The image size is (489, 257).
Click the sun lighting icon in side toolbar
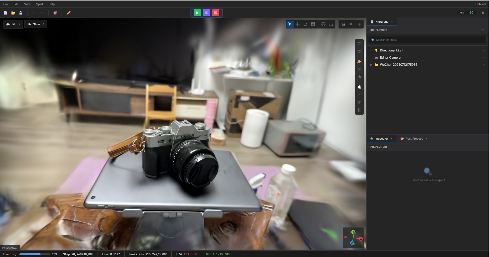[x=359, y=87]
